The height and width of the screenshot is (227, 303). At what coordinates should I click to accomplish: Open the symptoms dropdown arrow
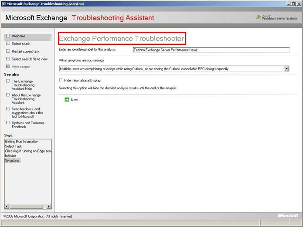(x=286, y=68)
